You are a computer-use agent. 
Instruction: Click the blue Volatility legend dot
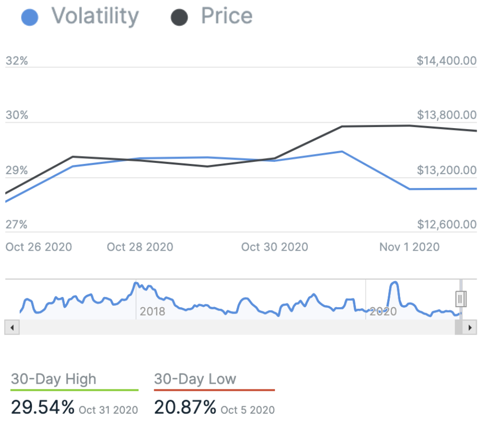(x=30, y=18)
